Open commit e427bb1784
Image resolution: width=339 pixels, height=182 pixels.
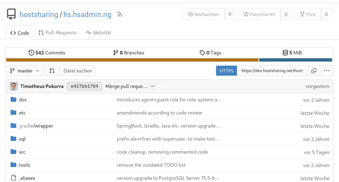(x=84, y=86)
